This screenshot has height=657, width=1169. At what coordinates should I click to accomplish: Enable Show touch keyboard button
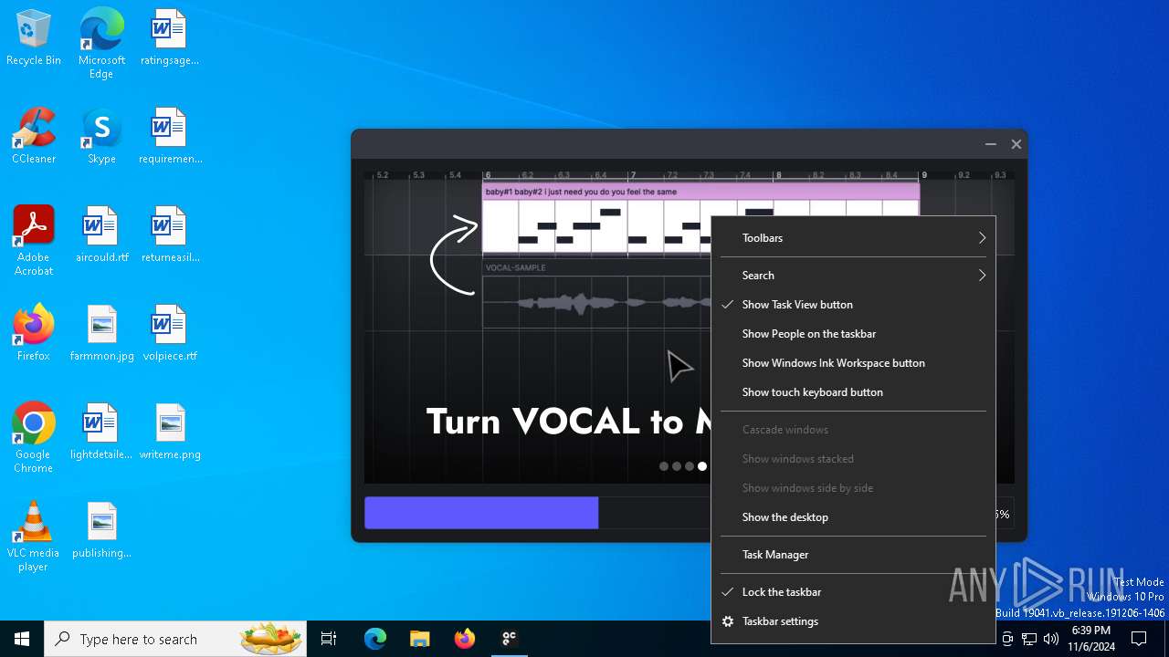[x=853, y=392]
